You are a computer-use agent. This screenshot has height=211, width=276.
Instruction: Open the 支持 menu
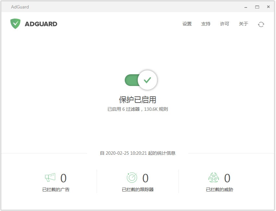[206, 24]
